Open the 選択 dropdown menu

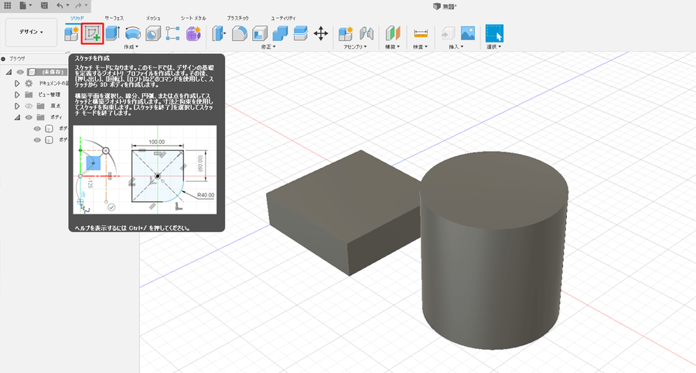point(494,46)
